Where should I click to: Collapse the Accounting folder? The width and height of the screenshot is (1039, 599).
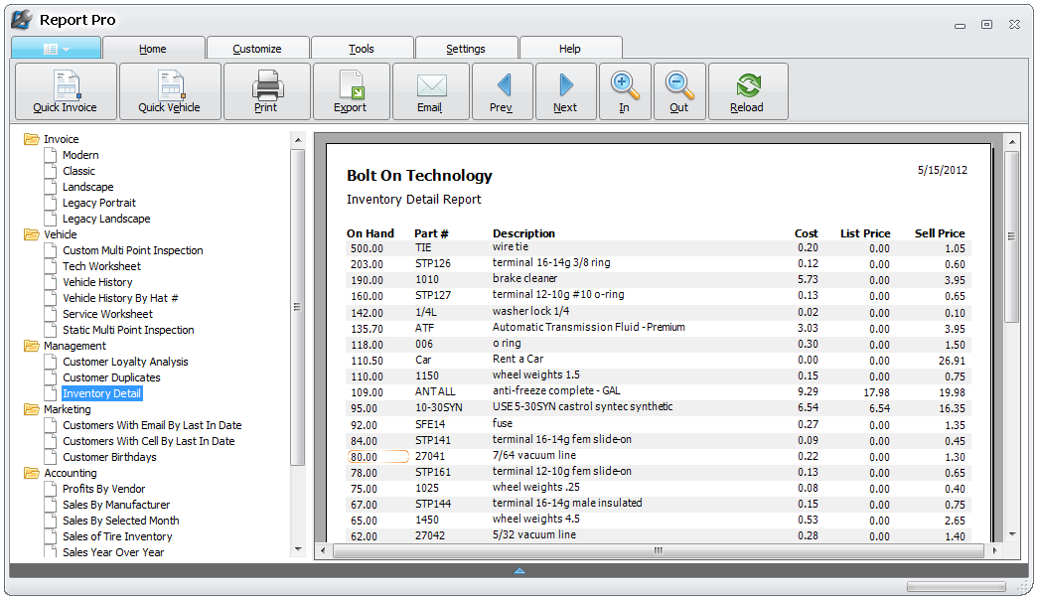coord(31,473)
